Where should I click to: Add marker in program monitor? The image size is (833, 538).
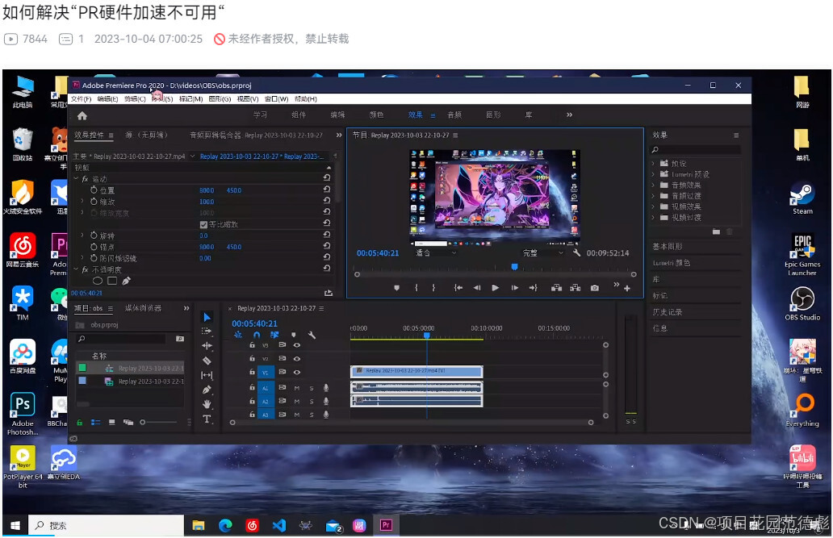coord(396,288)
